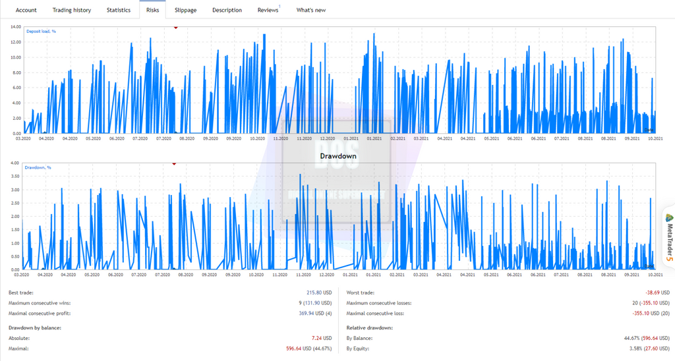
Task: Select the Risks tab
Action: point(152,10)
